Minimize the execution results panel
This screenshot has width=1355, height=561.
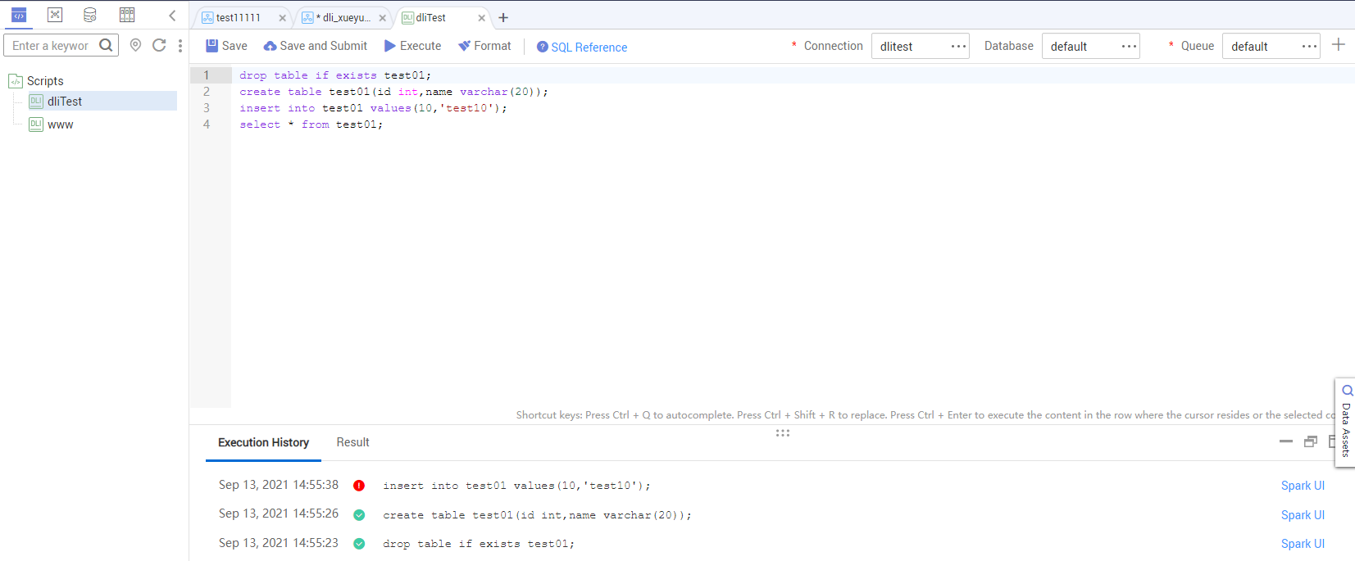click(x=1286, y=441)
